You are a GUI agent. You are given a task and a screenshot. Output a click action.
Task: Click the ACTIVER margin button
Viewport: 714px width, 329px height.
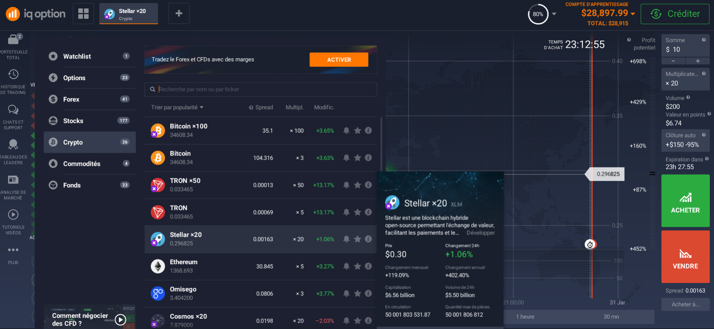click(339, 60)
